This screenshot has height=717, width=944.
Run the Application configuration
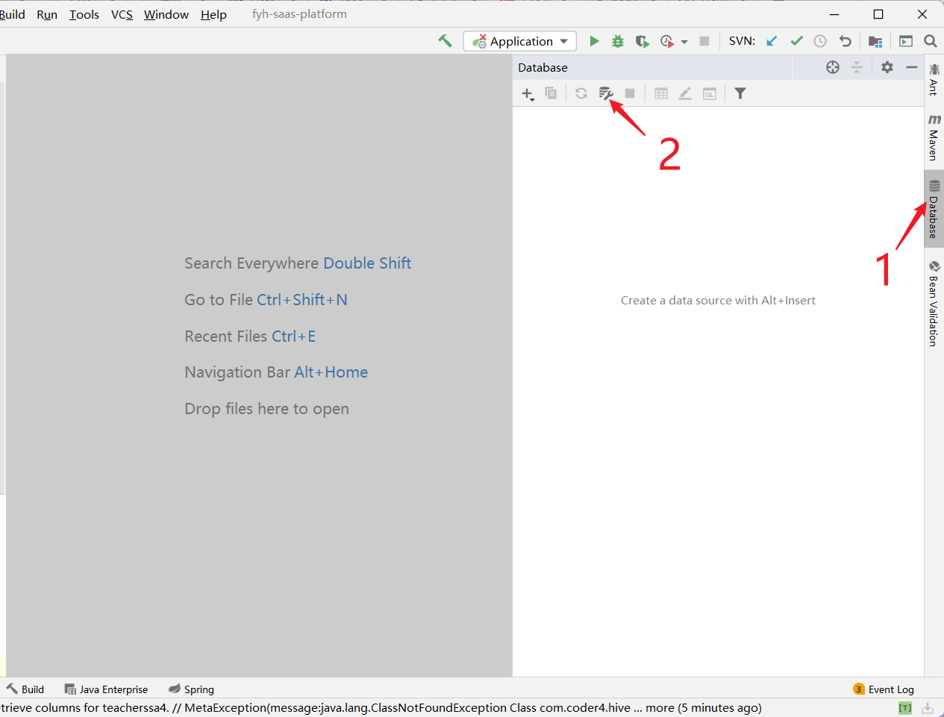(594, 41)
